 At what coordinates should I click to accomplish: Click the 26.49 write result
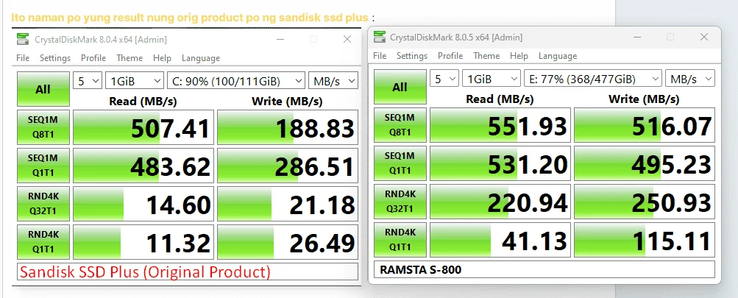288,242
